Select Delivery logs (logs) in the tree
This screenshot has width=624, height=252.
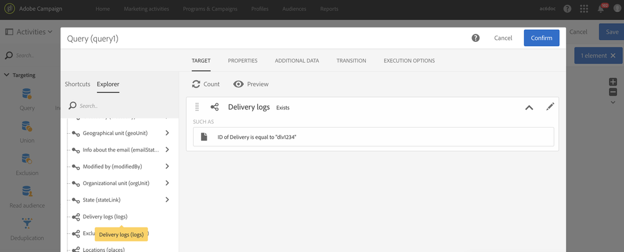point(105,217)
